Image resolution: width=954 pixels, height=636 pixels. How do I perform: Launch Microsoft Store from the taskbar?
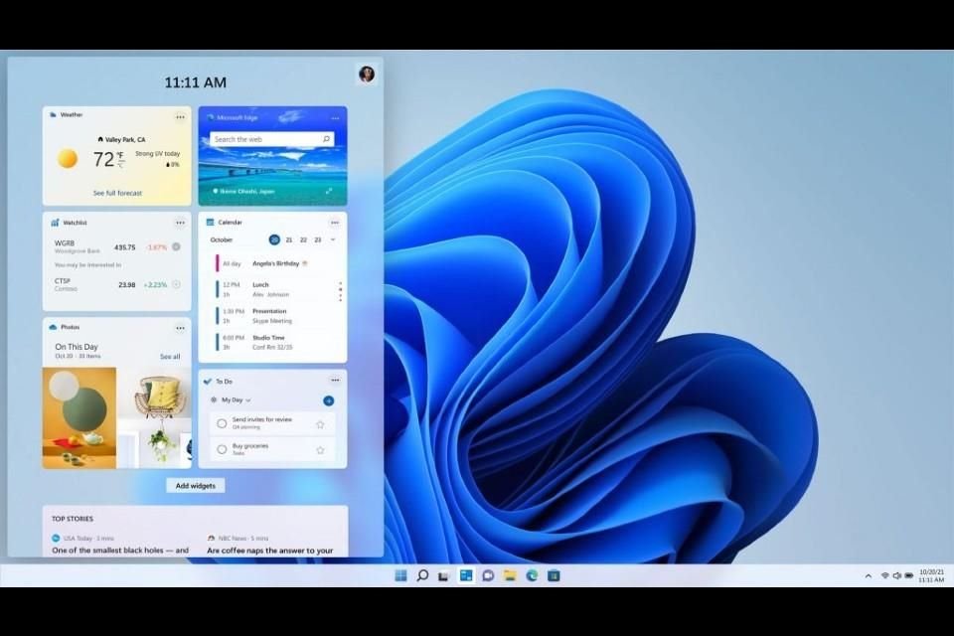pyautogui.click(x=554, y=575)
